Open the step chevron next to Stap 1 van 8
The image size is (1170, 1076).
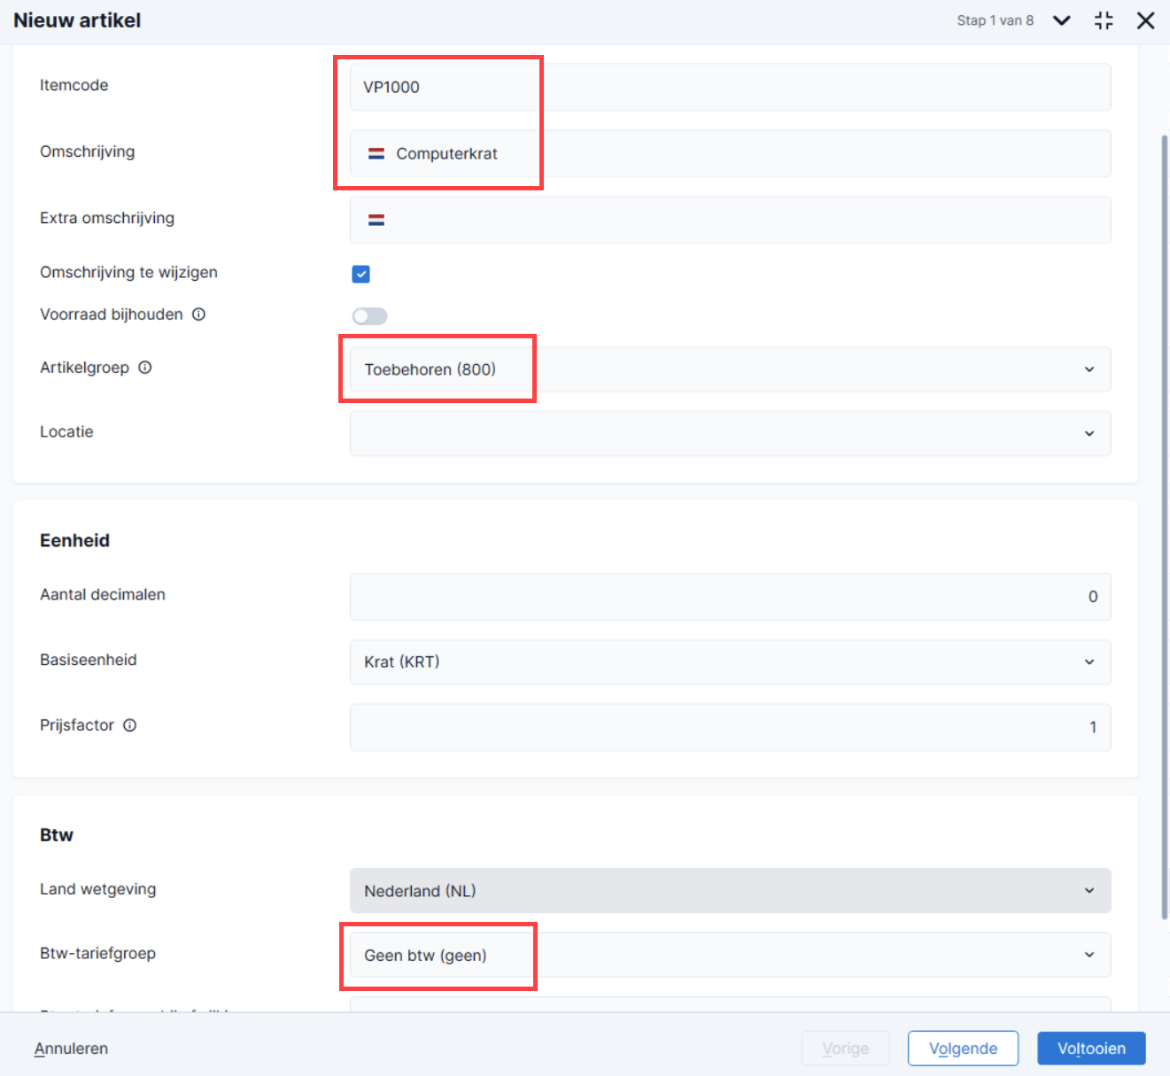click(x=1061, y=20)
